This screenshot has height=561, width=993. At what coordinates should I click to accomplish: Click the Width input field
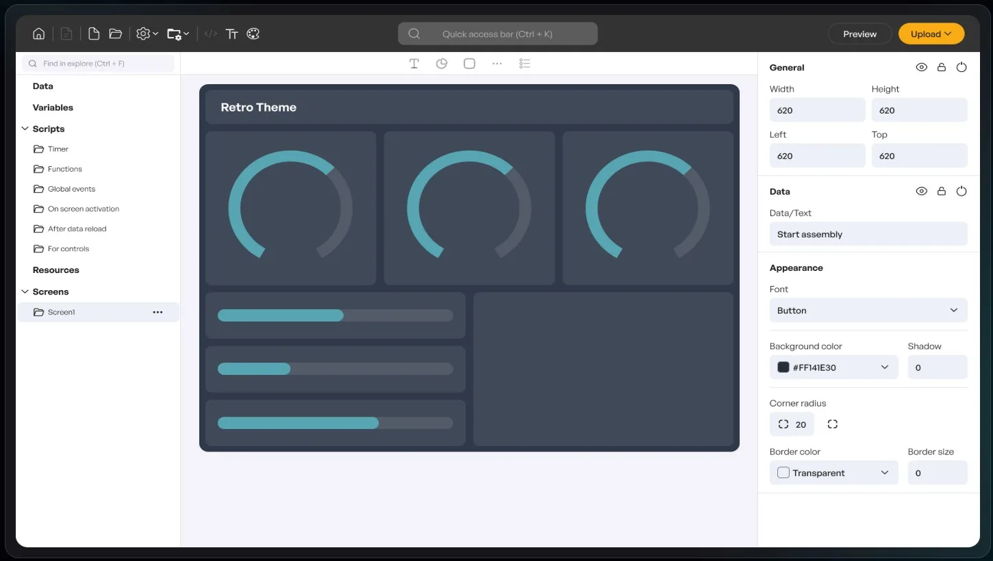(817, 110)
